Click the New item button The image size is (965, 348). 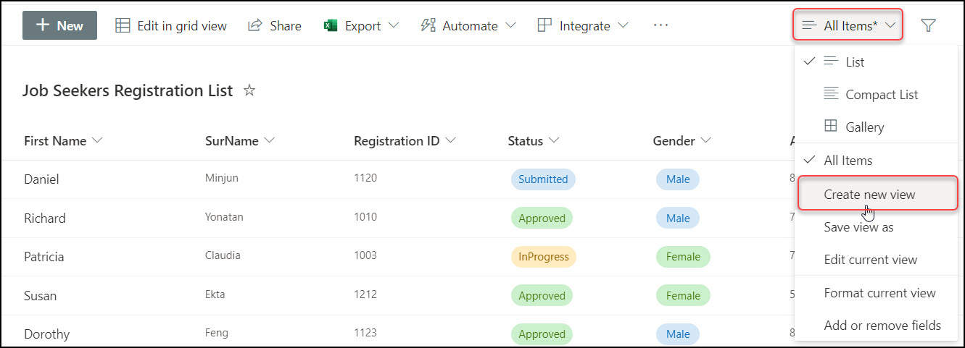click(x=59, y=25)
